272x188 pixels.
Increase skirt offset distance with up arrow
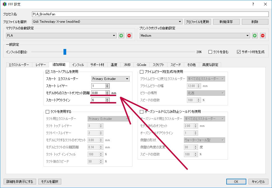[107, 92]
